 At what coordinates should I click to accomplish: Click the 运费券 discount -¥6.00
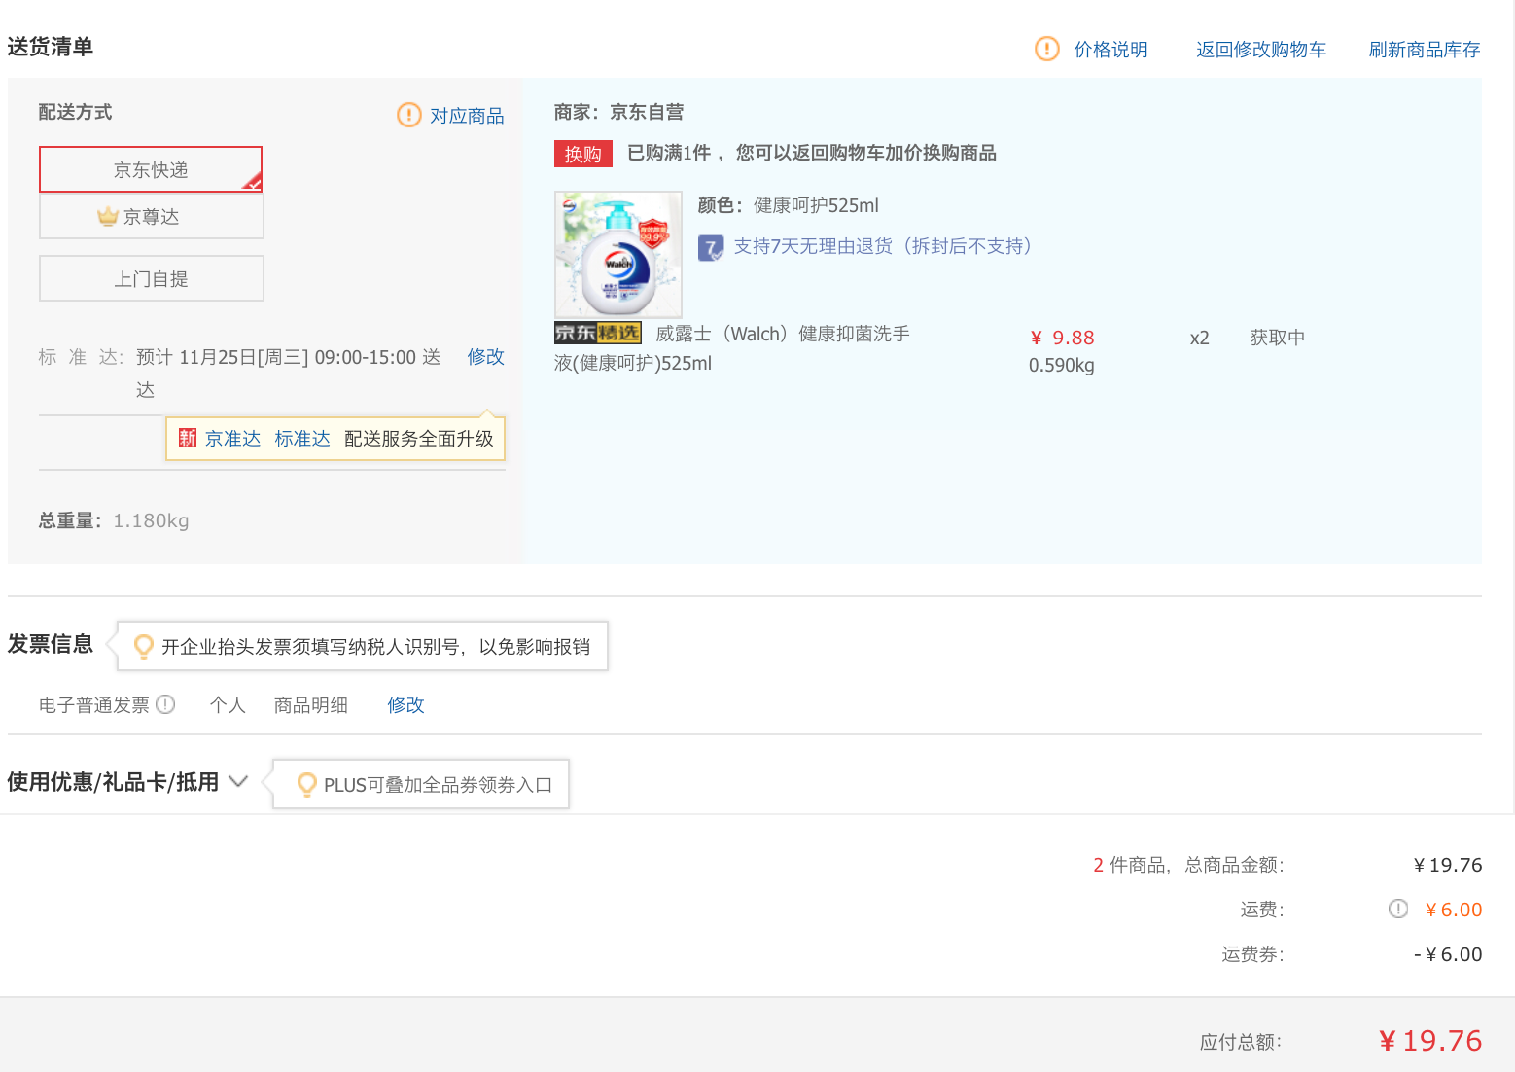(x=1448, y=954)
